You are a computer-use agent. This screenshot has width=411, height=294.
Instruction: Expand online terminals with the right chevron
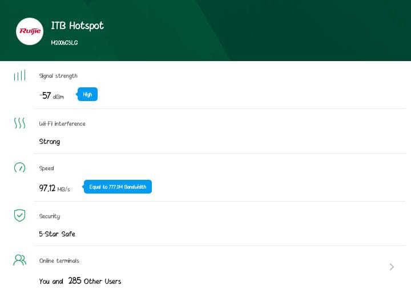[392, 267]
